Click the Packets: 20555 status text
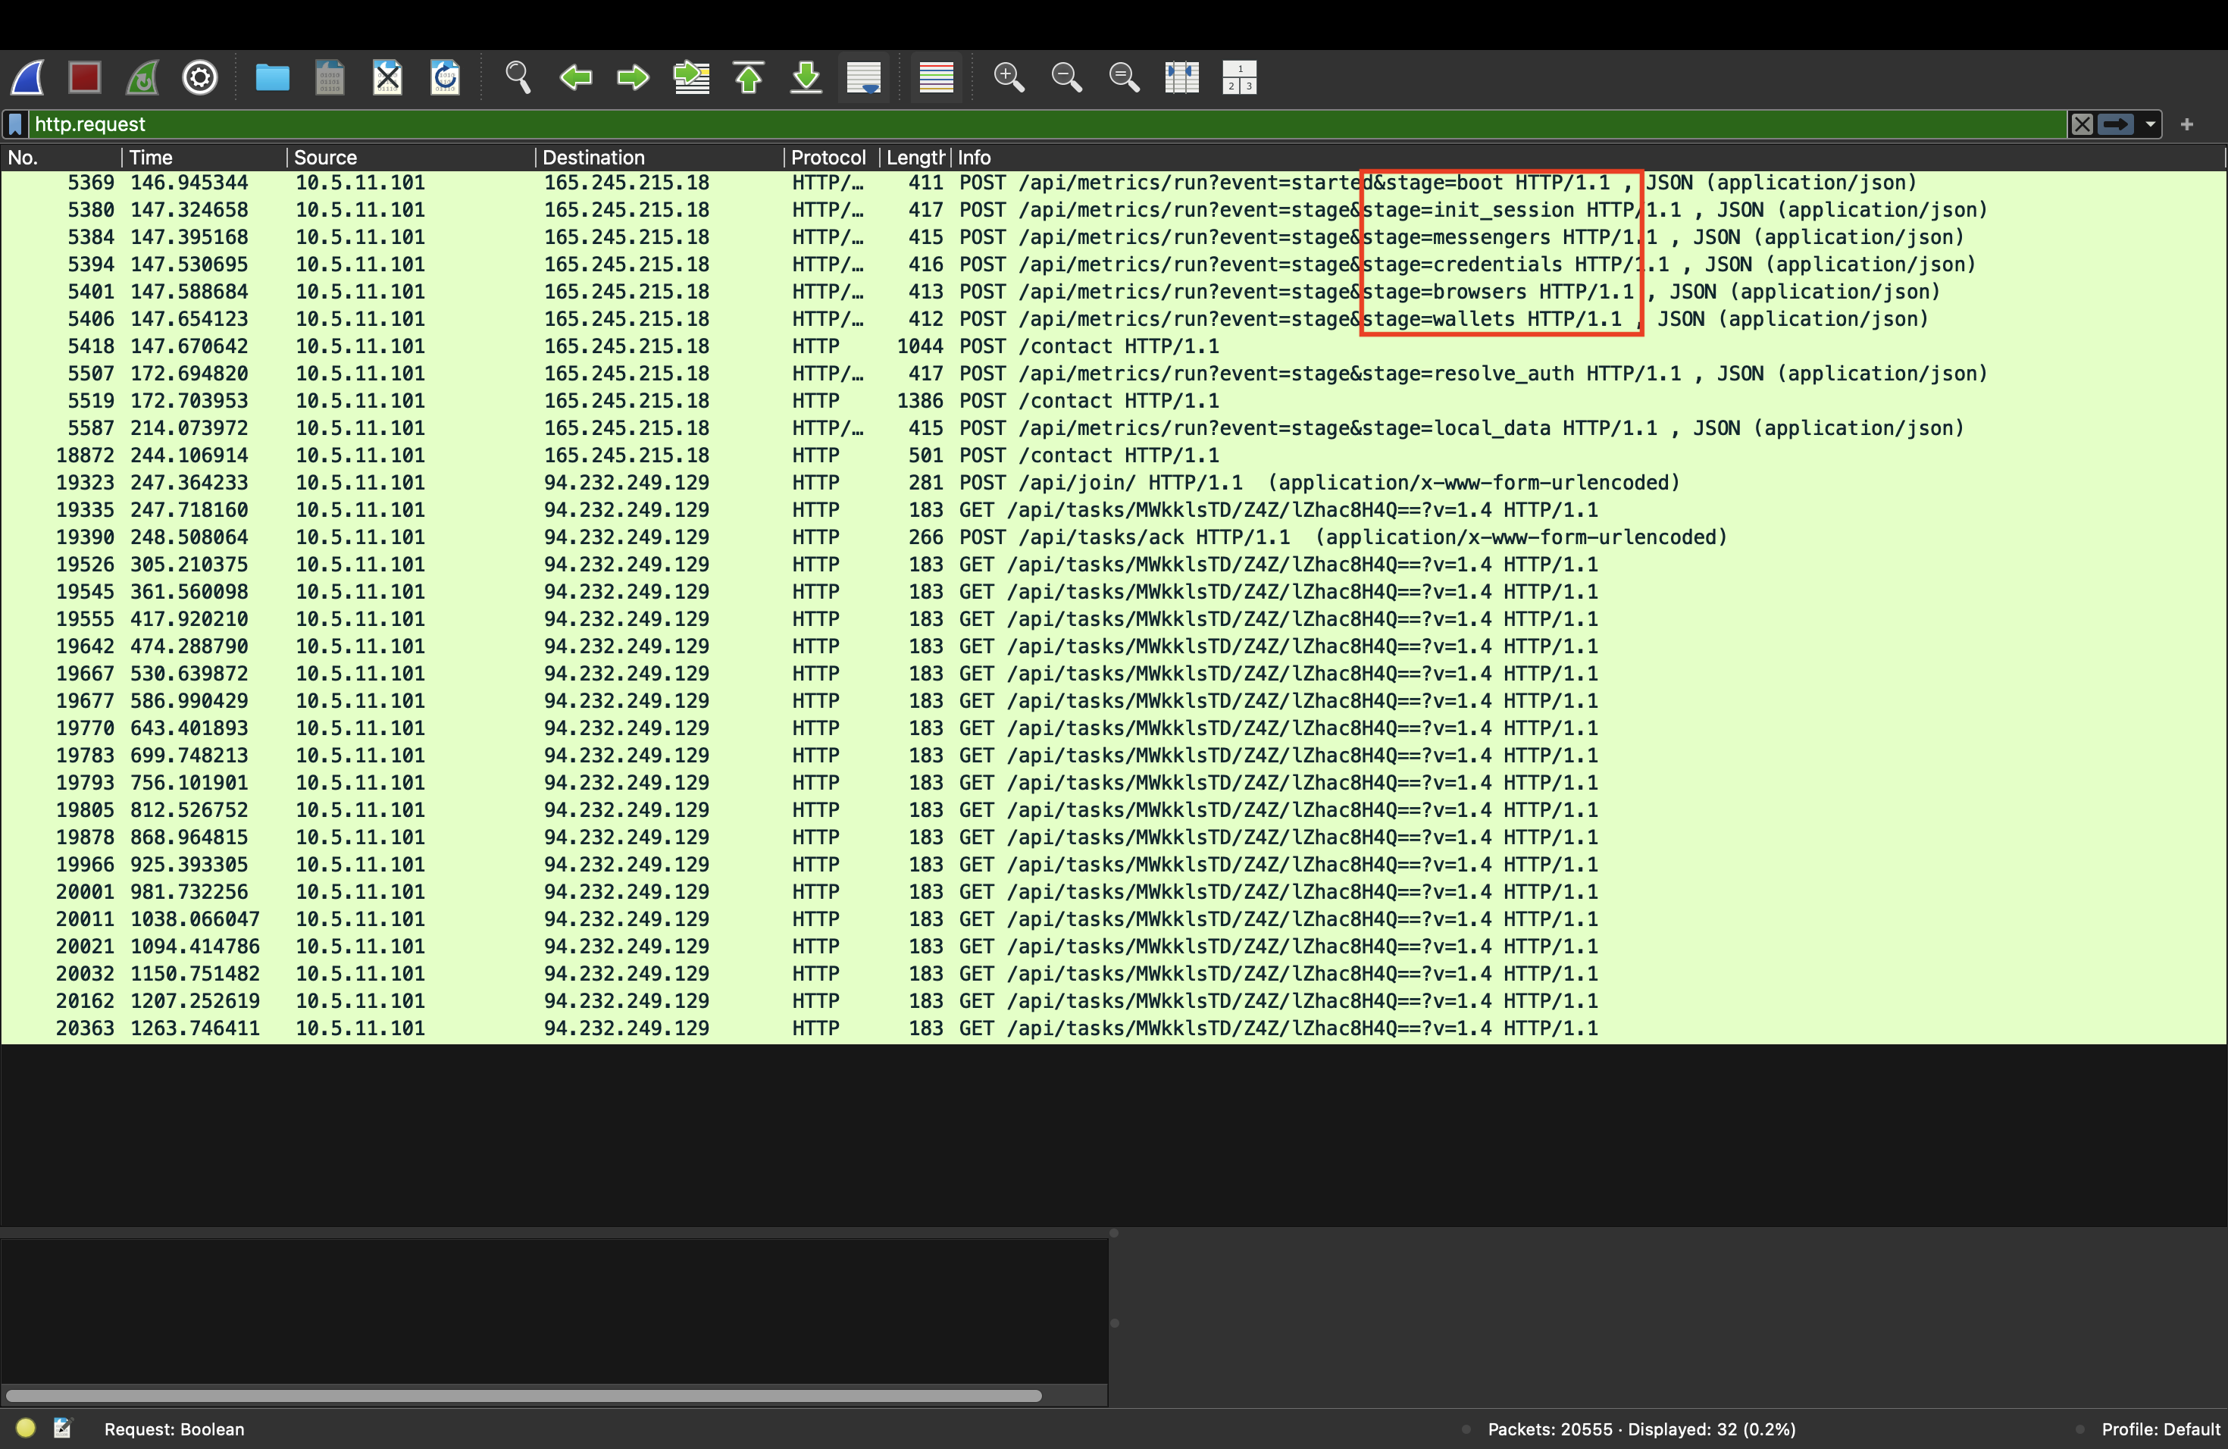 (x=1642, y=1429)
